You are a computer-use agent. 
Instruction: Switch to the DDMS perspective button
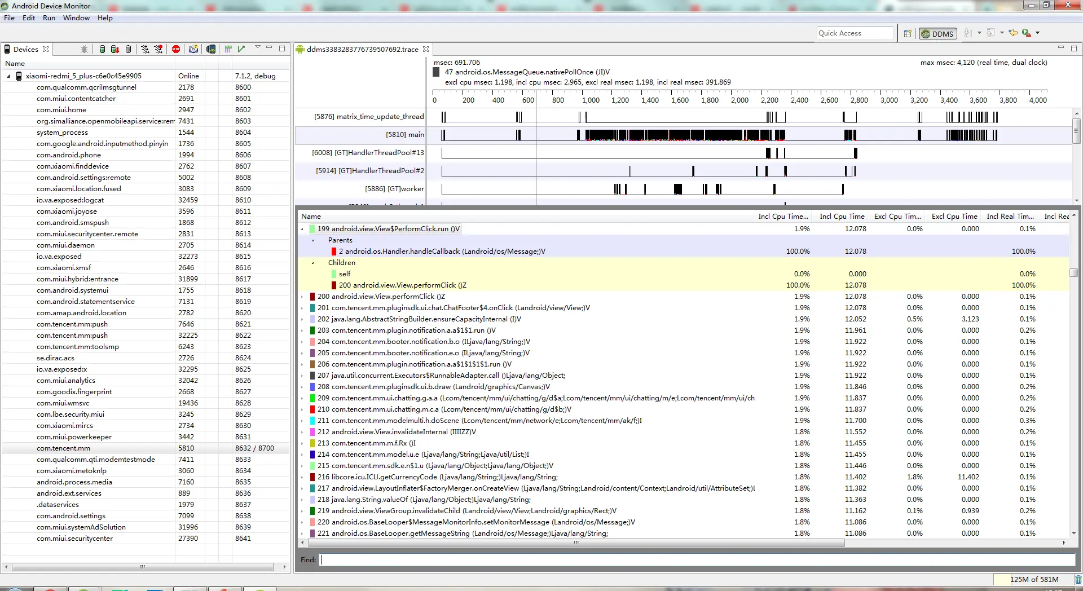pyautogui.click(x=937, y=33)
